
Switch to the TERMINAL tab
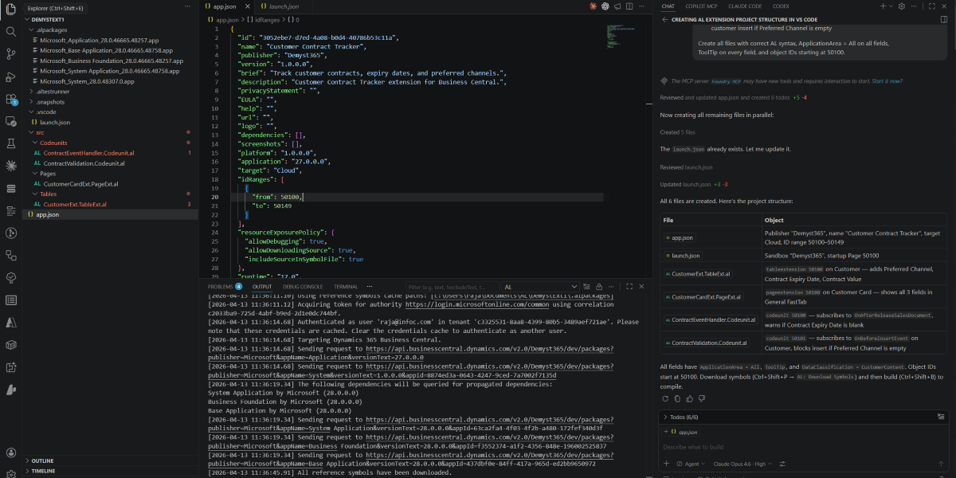[x=346, y=287]
